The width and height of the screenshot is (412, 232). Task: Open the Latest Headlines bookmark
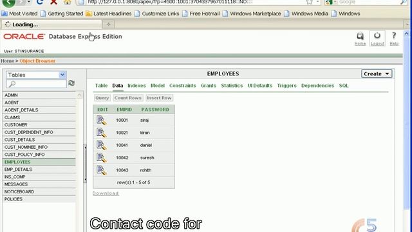click(109, 14)
